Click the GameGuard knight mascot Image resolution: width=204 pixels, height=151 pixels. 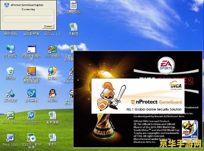(x=111, y=97)
